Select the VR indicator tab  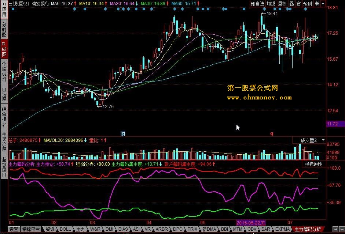coord(148,229)
